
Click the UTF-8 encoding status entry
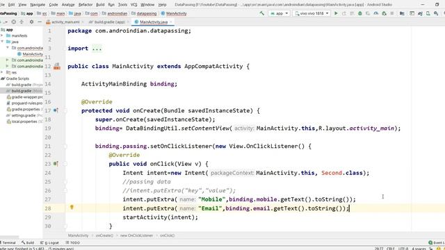pos(403,249)
